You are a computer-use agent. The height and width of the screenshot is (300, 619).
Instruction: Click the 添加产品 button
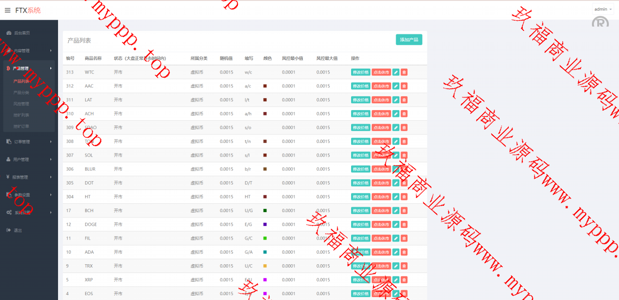pos(409,40)
